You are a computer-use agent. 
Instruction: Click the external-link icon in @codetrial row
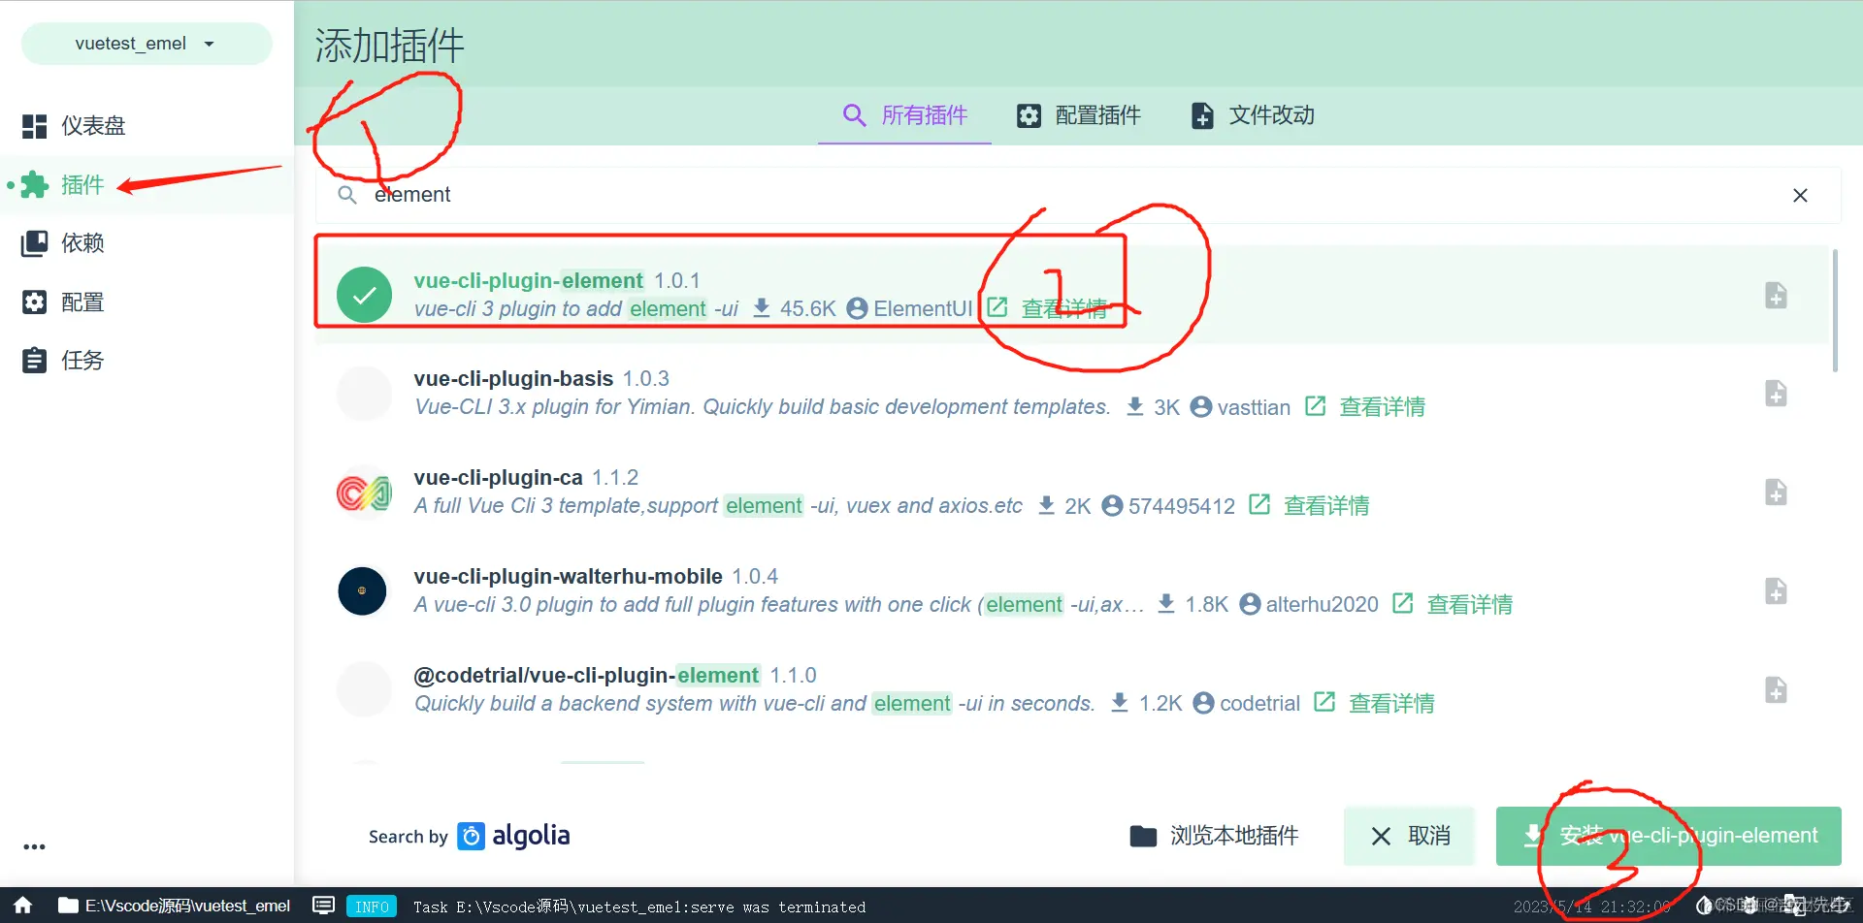pyautogui.click(x=1324, y=703)
